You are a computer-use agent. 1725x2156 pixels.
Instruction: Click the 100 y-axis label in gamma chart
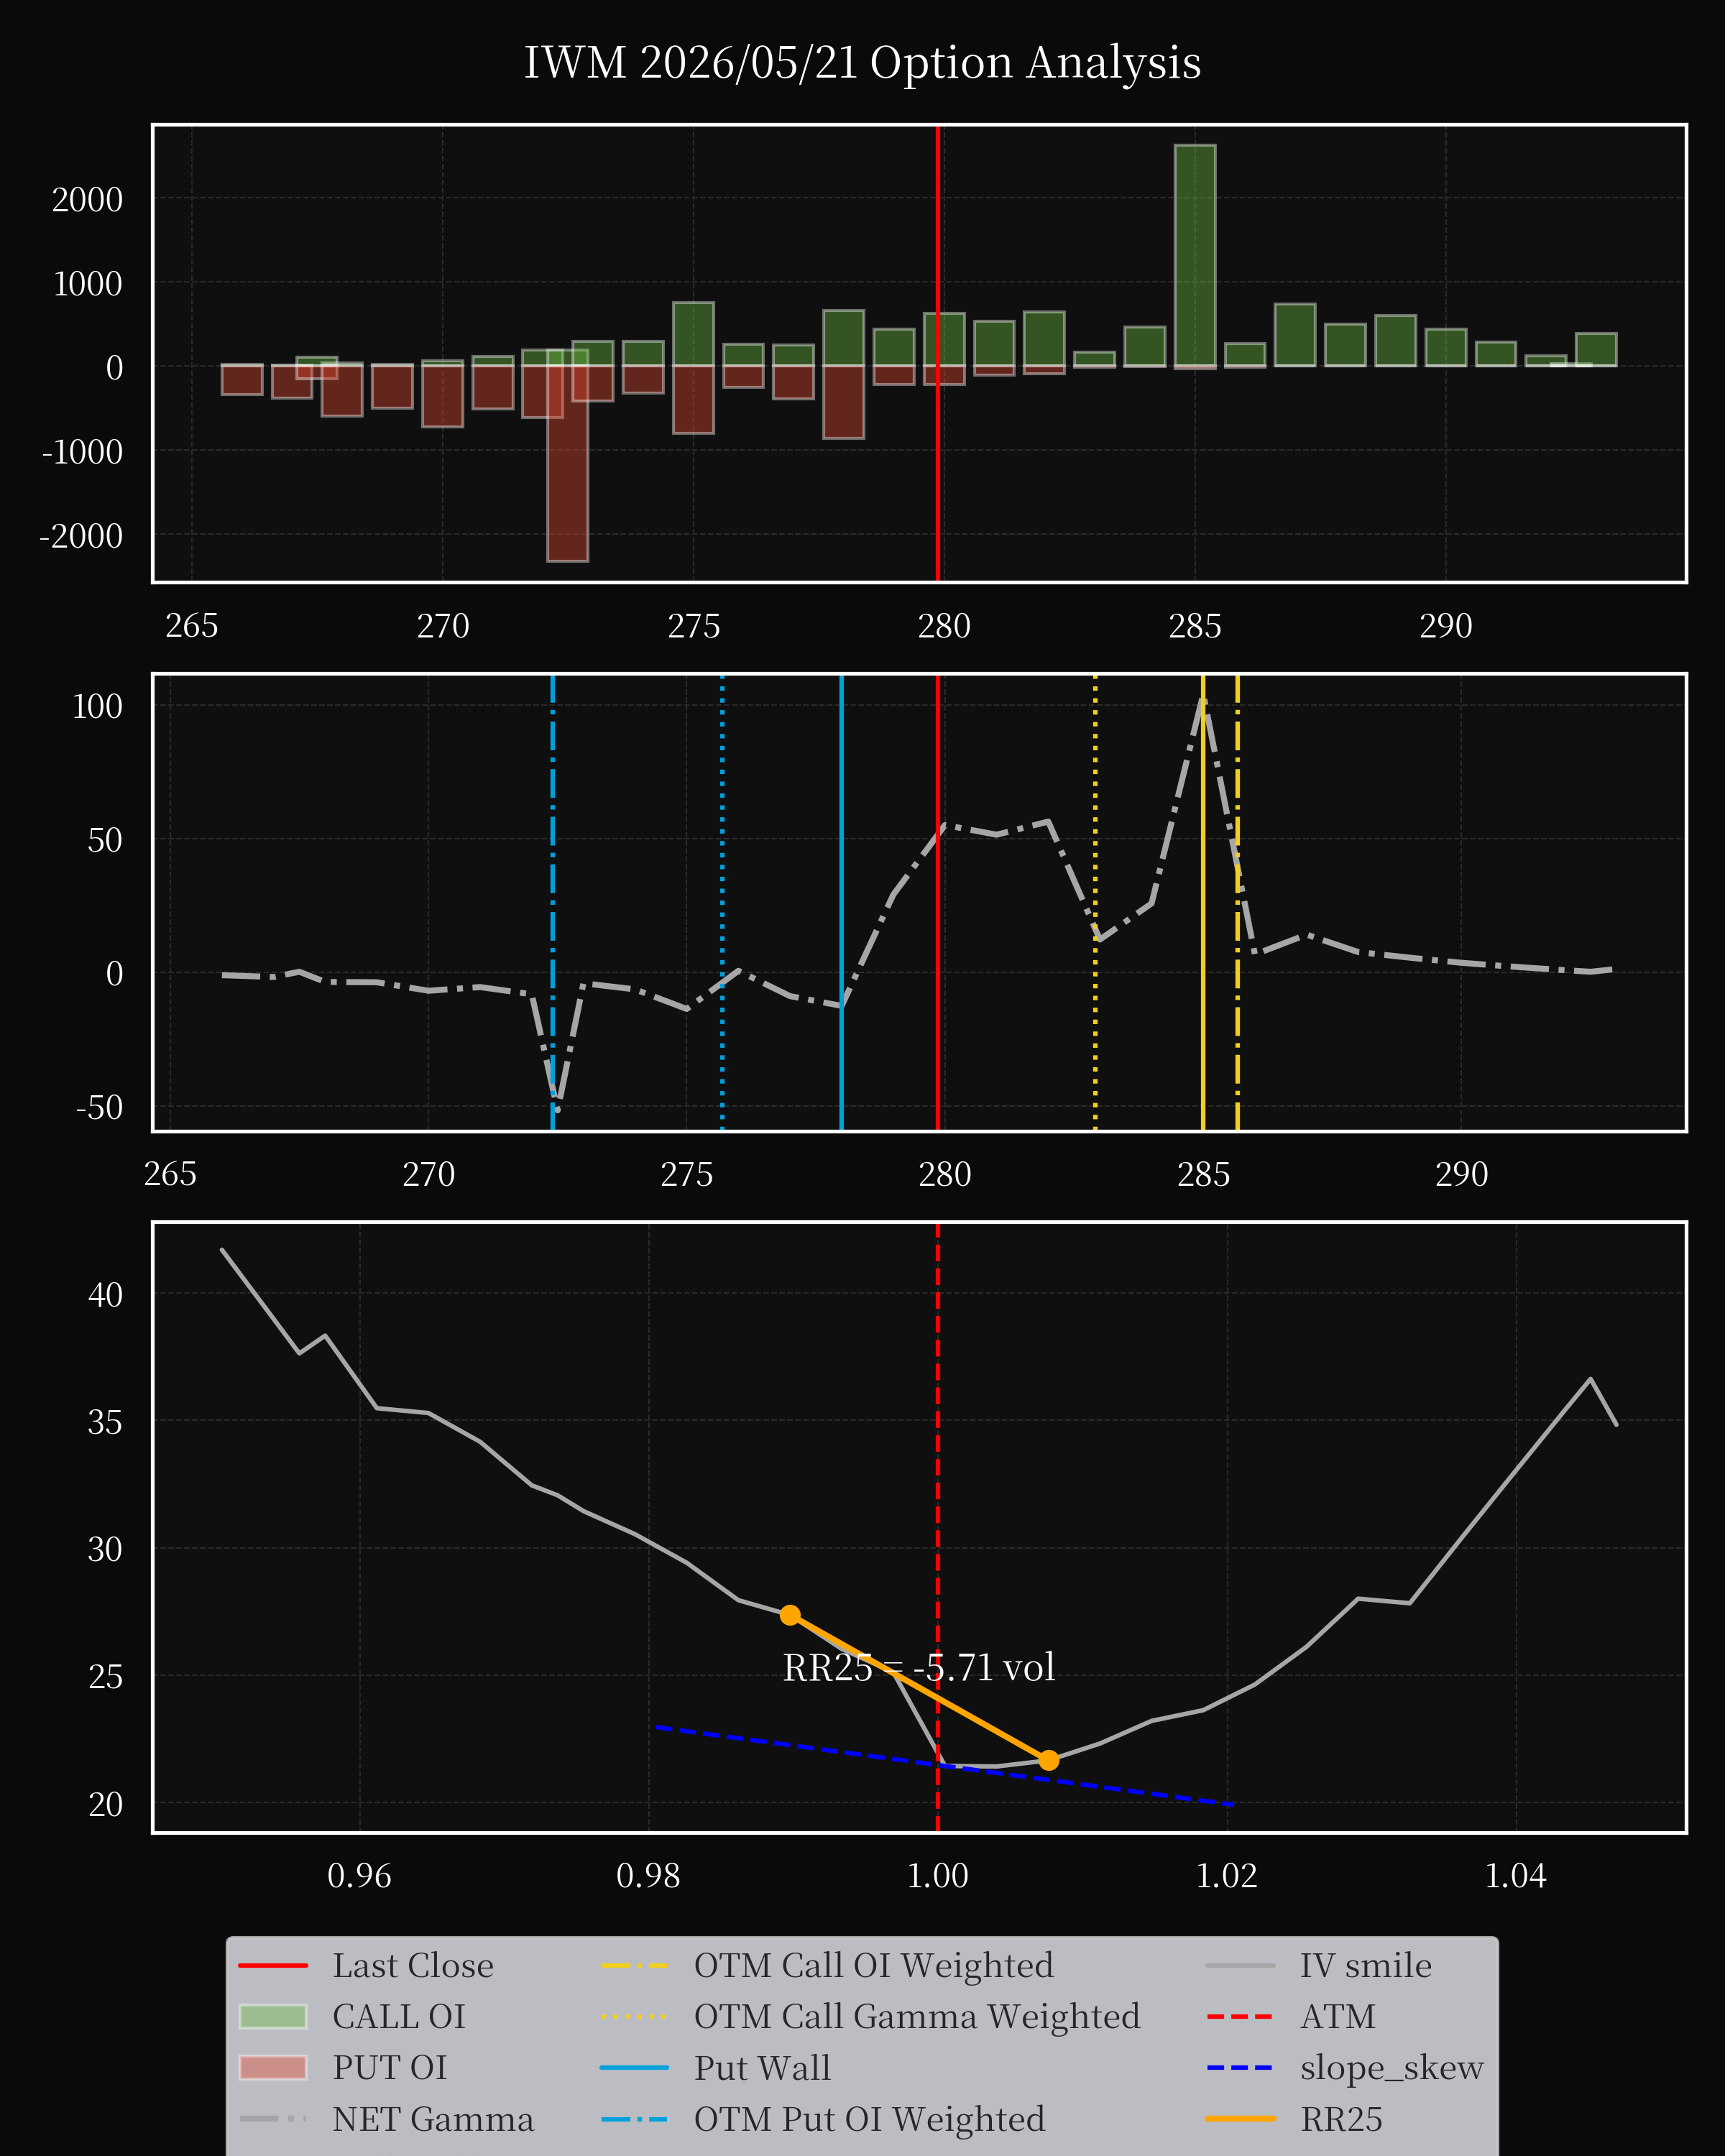[x=97, y=707]
